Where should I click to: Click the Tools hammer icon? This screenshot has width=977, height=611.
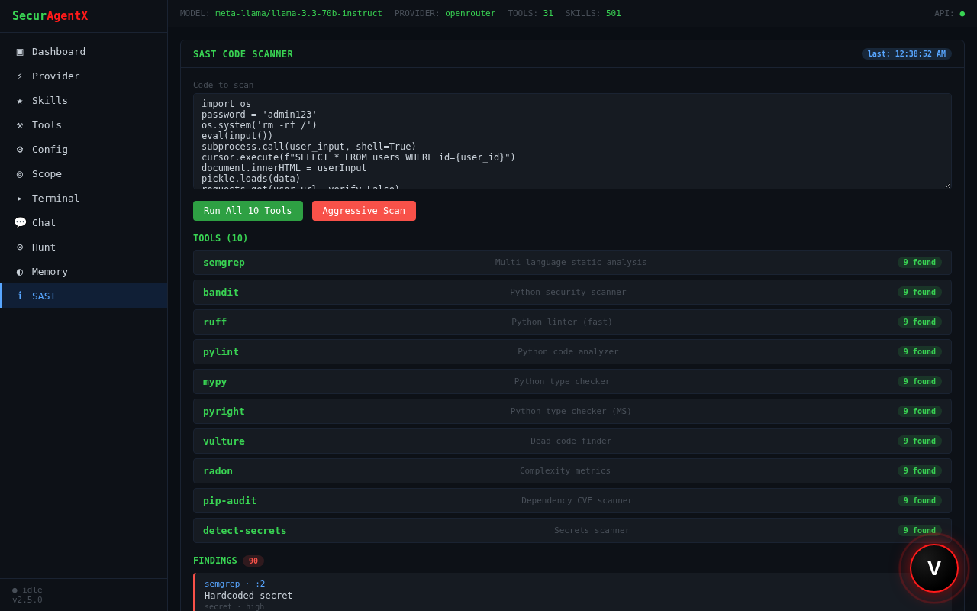pos(20,124)
